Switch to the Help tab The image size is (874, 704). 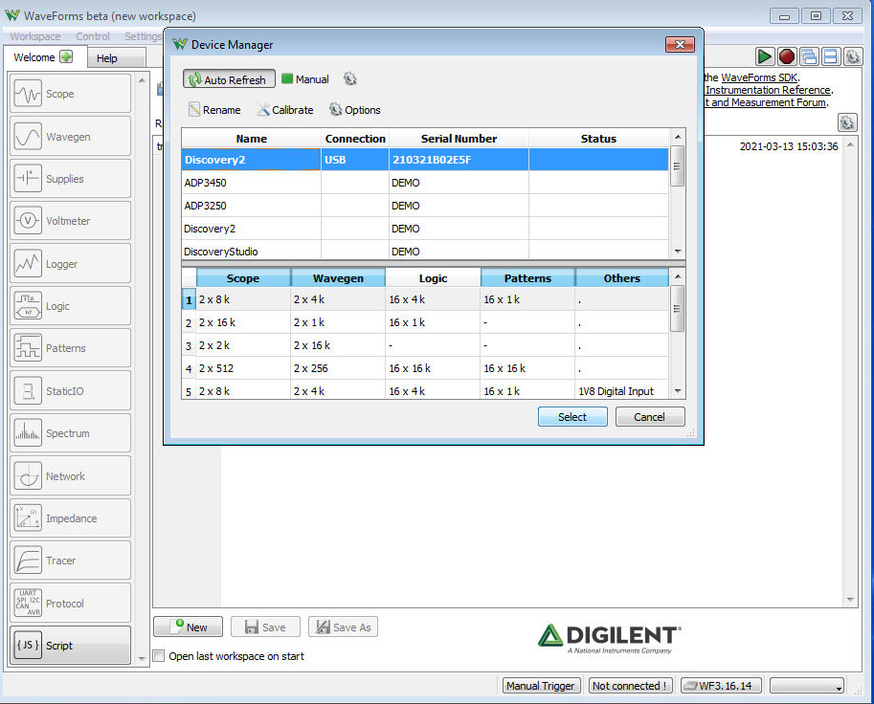(x=117, y=58)
